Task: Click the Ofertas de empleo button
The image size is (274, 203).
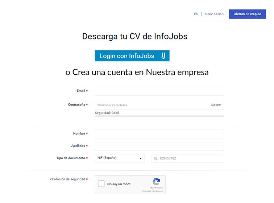Action: click(x=248, y=14)
